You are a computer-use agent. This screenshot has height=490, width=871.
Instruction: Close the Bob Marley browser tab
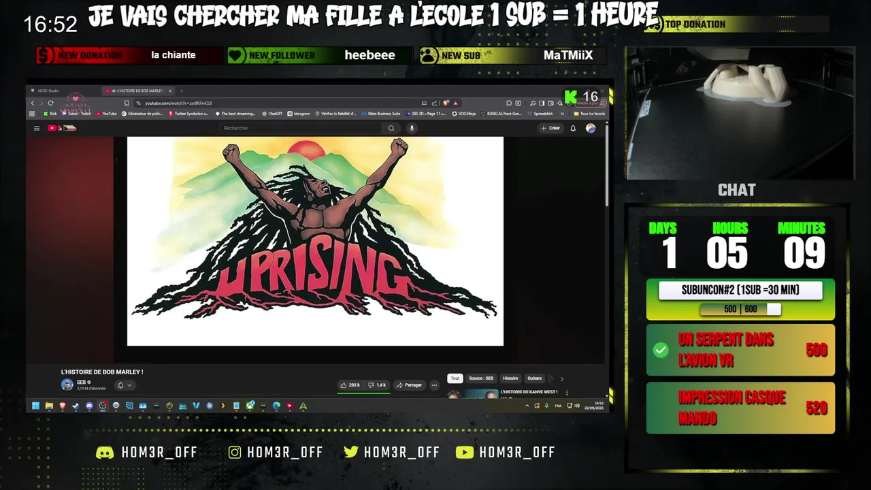pos(170,91)
